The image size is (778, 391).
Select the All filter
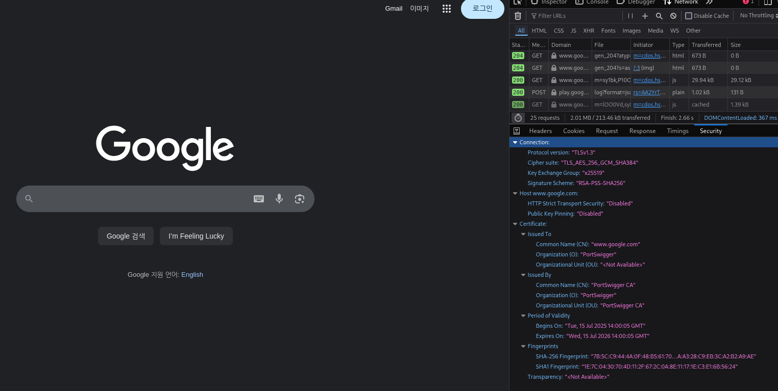click(x=521, y=31)
